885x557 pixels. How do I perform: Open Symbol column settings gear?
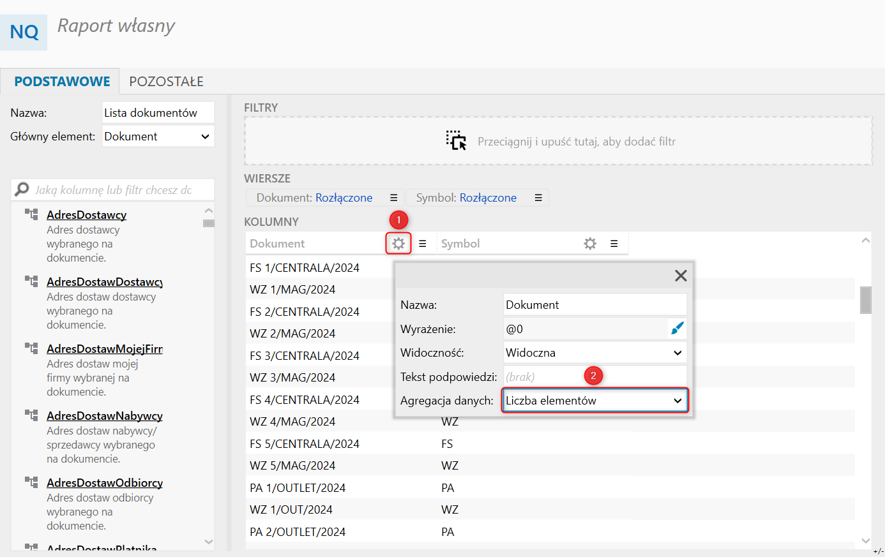pyautogui.click(x=590, y=243)
